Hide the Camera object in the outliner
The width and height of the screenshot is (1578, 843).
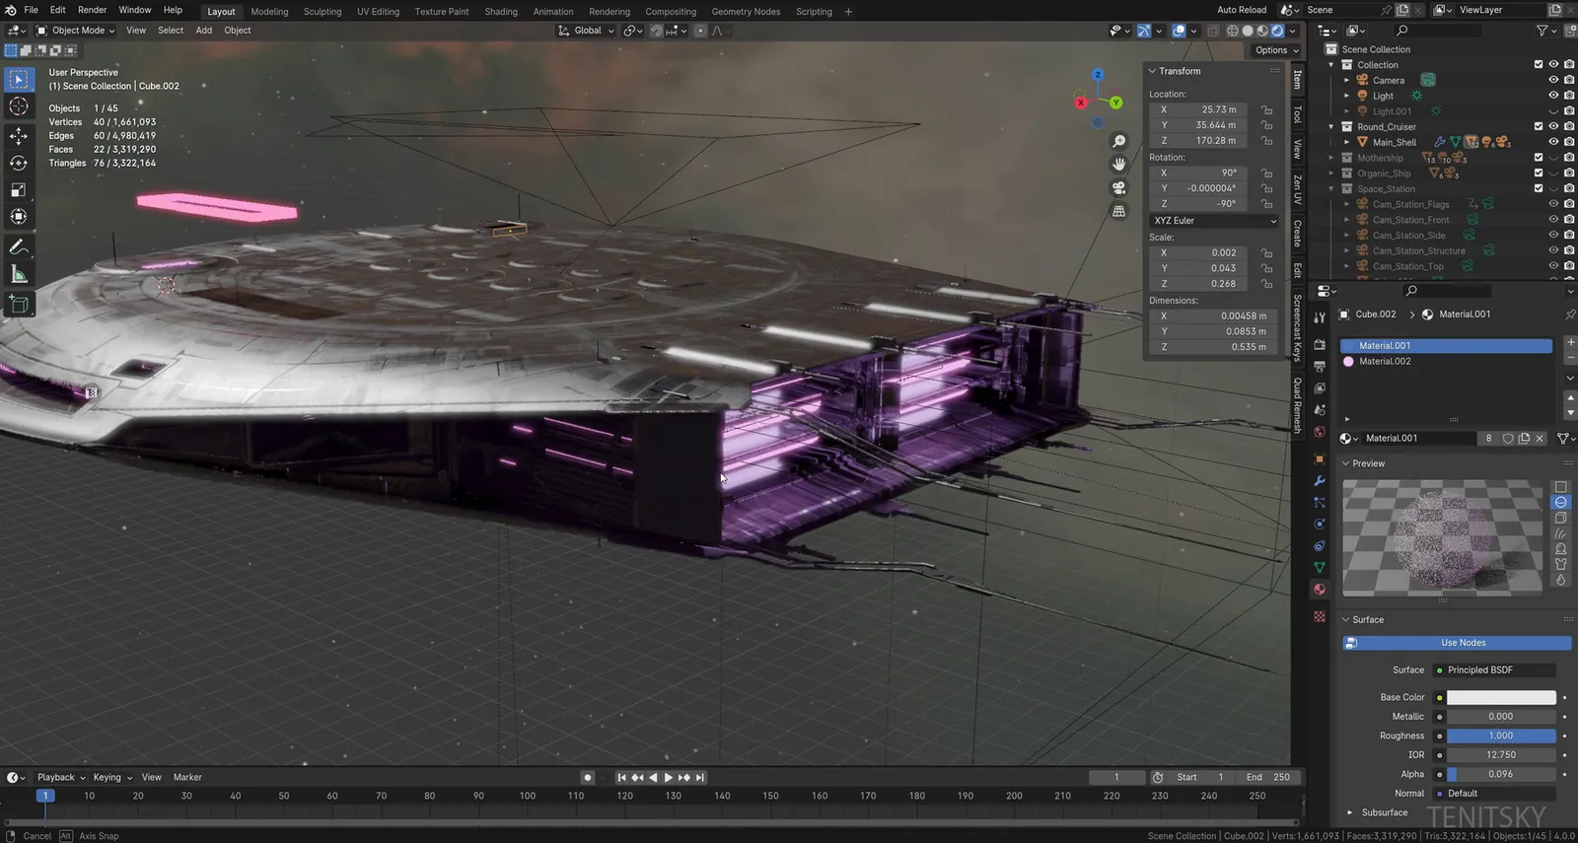click(1553, 81)
